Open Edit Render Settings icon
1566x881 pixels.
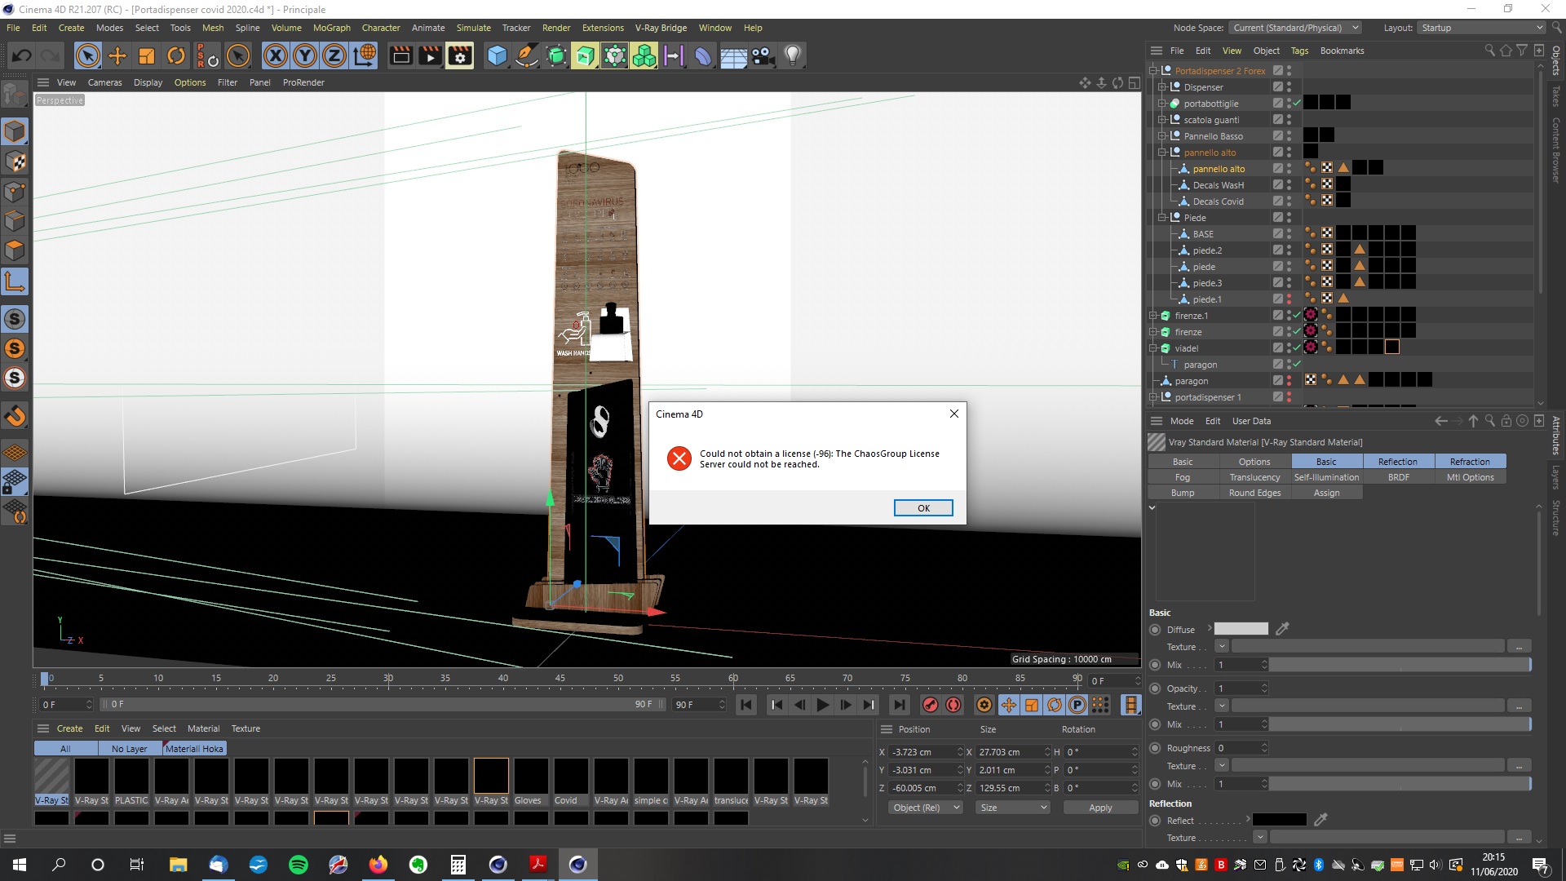click(460, 56)
